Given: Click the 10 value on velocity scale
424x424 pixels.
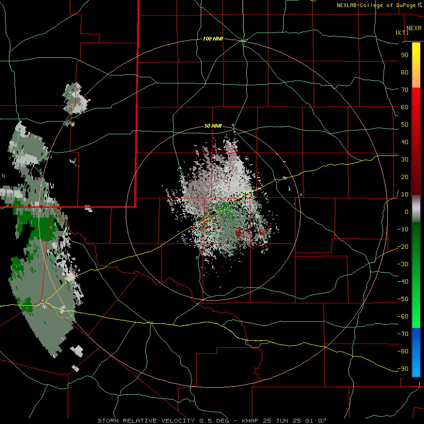Looking at the screenshot, I should [x=405, y=195].
